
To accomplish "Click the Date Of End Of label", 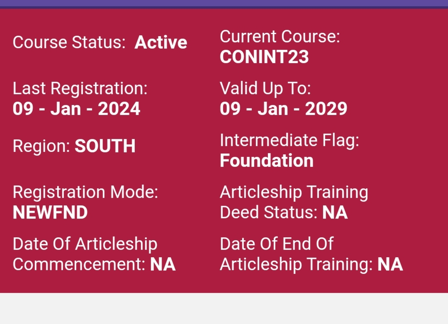I will (276, 244).
